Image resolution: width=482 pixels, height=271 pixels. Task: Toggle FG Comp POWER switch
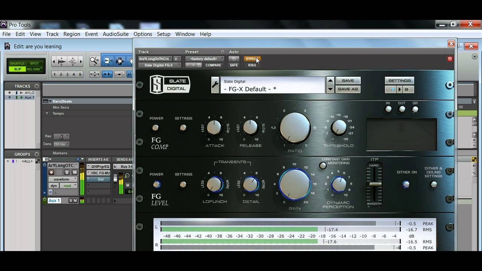click(x=156, y=128)
